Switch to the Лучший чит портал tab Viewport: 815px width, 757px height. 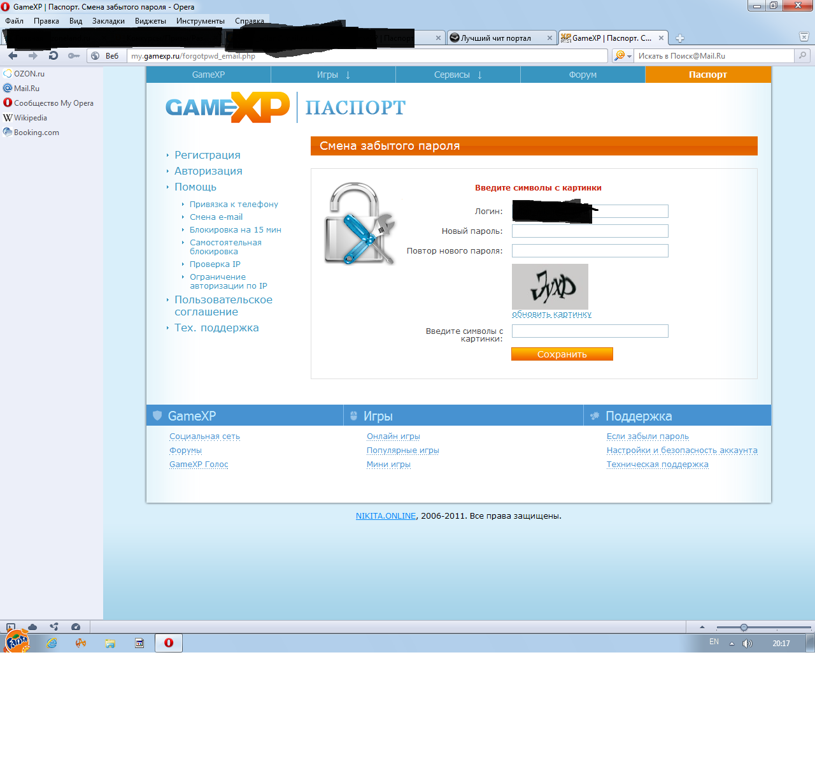point(495,38)
